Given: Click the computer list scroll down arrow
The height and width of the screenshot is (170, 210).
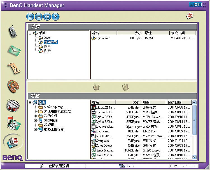Looking at the screenshot, I should click(194, 157).
